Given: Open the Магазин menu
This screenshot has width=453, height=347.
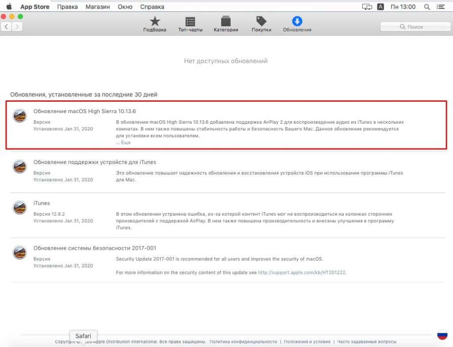Looking at the screenshot, I should coord(98,7).
